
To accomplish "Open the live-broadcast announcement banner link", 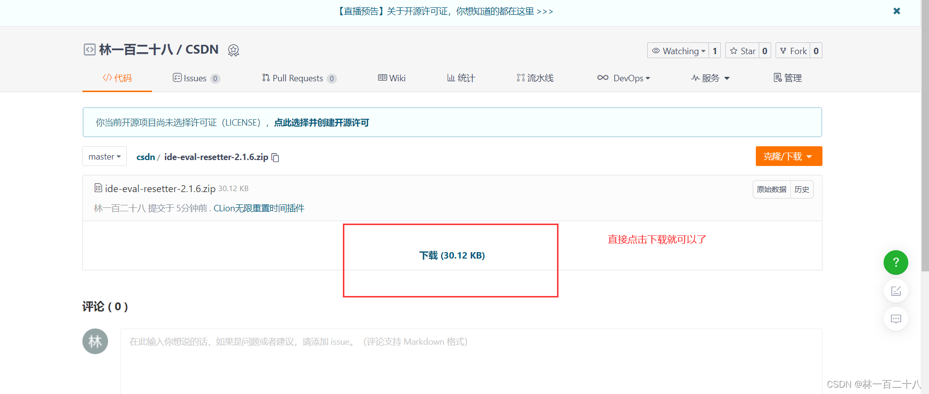I will [x=445, y=11].
